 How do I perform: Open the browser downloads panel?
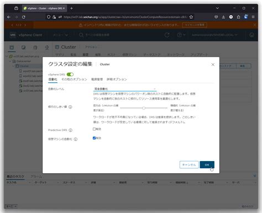[223, 17]
